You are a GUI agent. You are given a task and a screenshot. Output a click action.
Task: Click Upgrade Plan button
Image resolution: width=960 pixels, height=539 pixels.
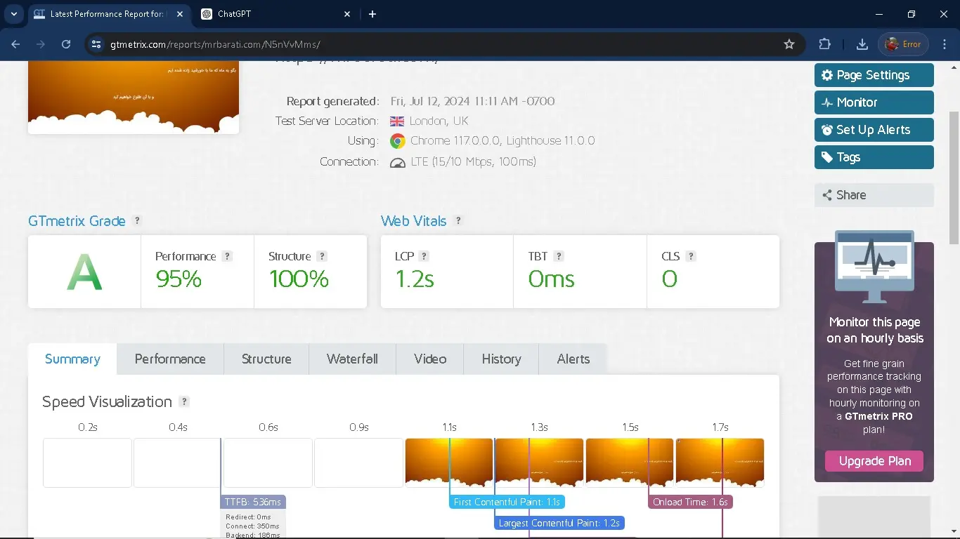(x=874, y=461)
